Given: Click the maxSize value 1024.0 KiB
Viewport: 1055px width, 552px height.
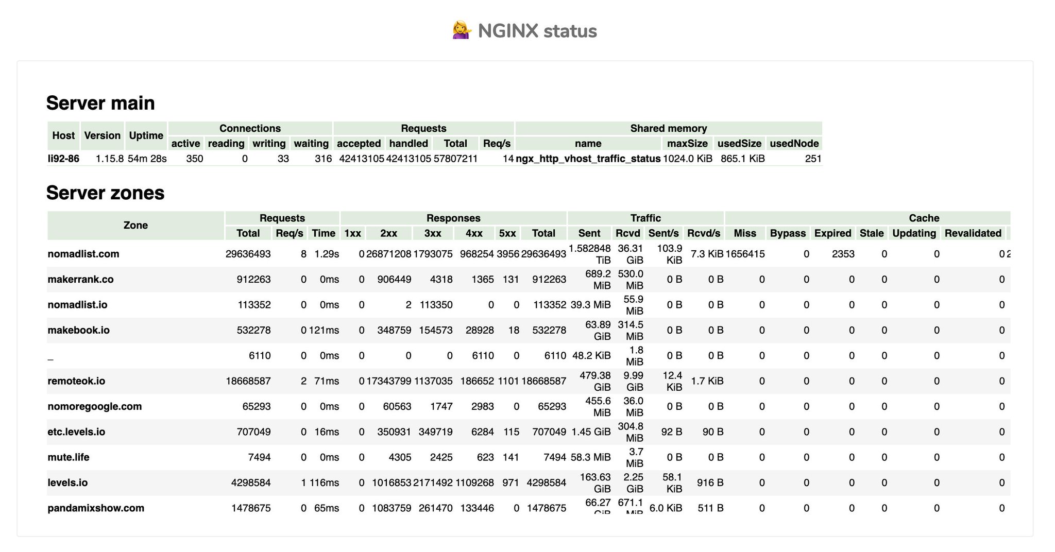Looking at the screenshot, I should coord(688,159).
